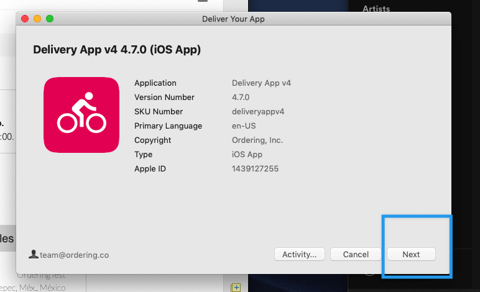Click the Next button
Screen dimensions: 480x292
pos(411,254)
